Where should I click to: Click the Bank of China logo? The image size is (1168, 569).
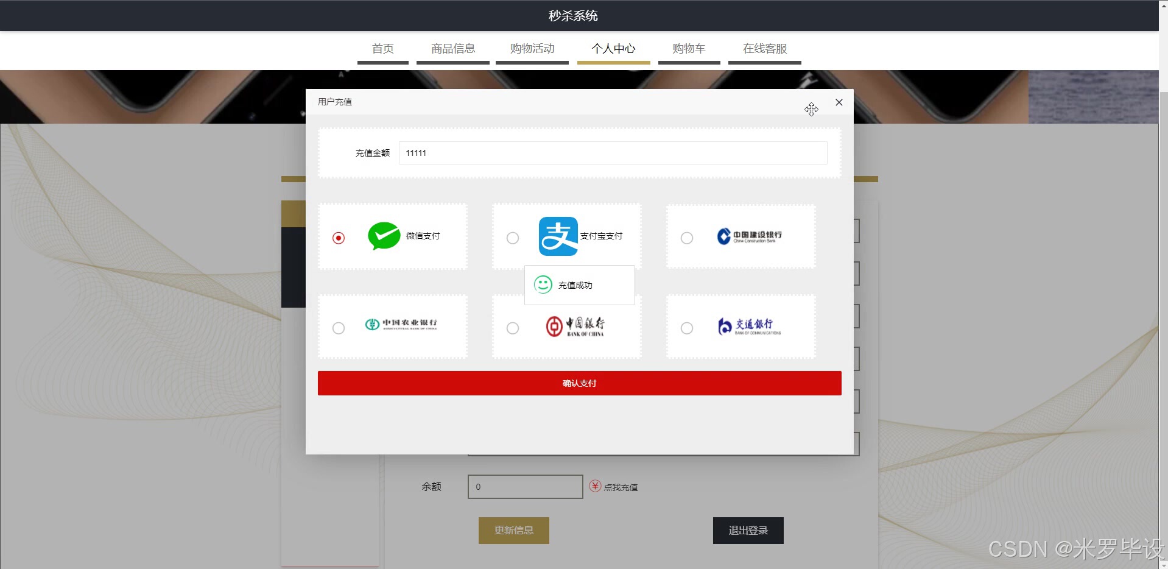(x=575, y=327)
